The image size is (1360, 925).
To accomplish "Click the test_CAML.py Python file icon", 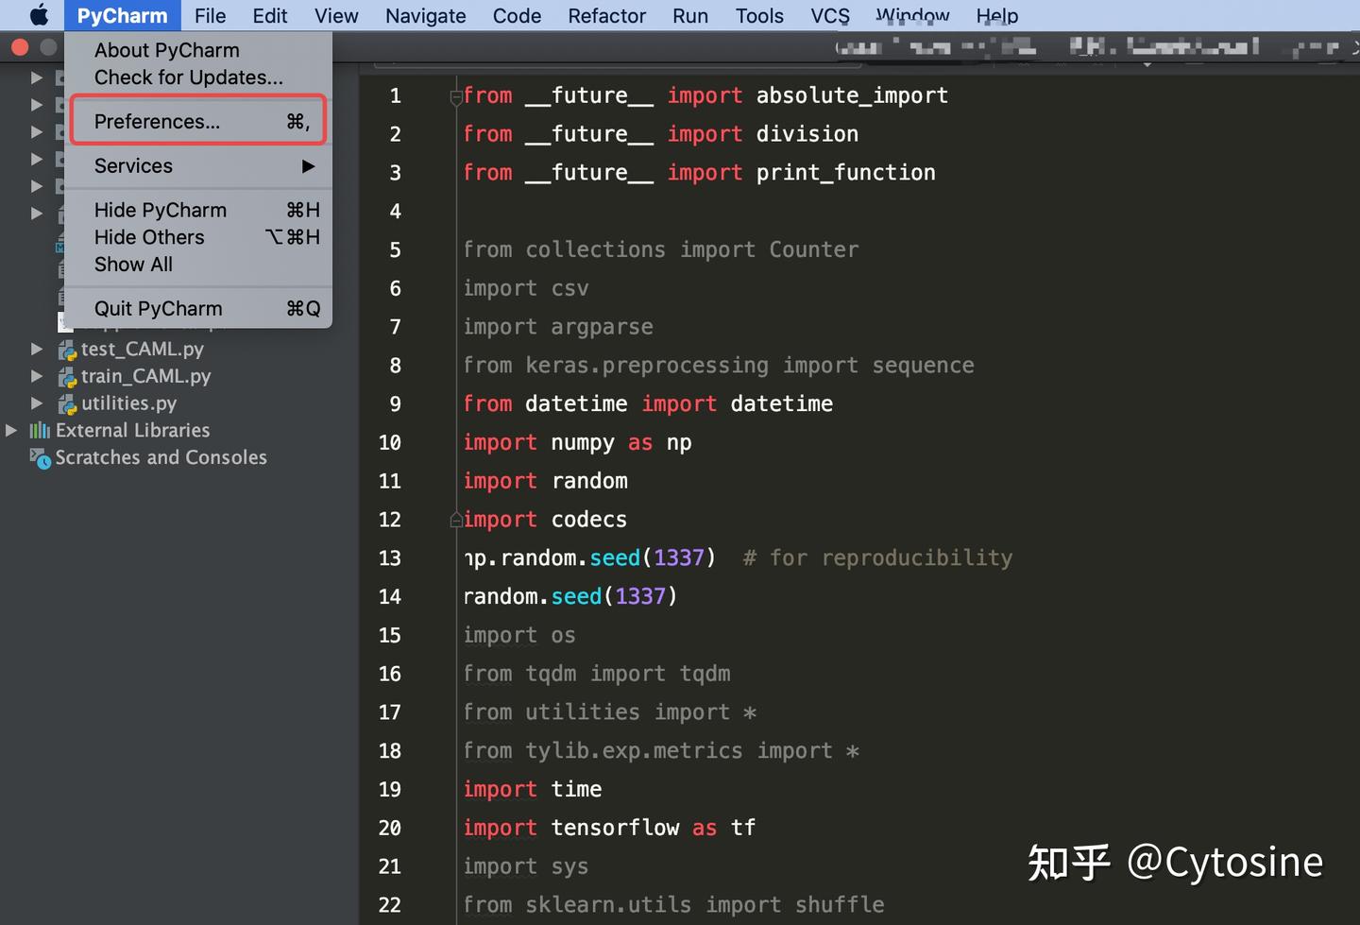I will point(67,350).
